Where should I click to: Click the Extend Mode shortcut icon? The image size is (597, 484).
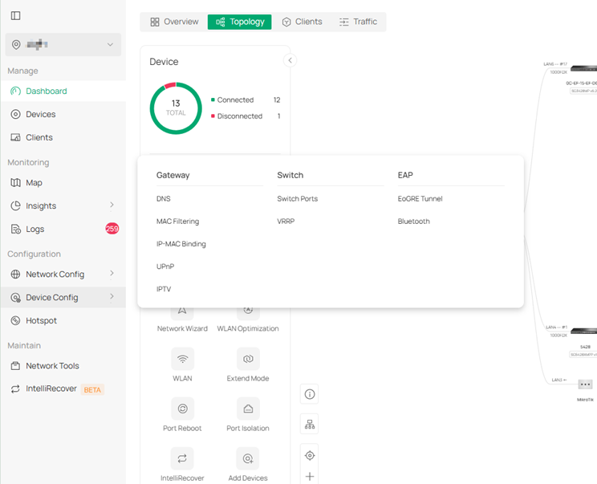[248, 359]
